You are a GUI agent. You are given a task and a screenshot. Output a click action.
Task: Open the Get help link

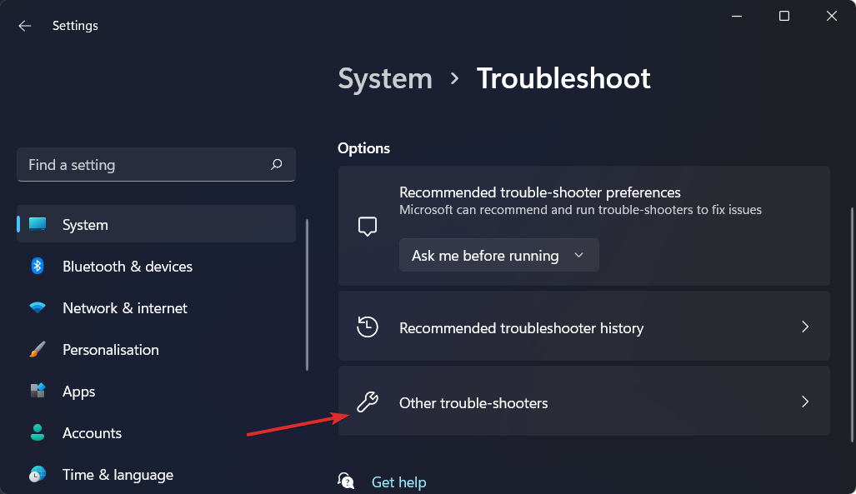(398, 482)
